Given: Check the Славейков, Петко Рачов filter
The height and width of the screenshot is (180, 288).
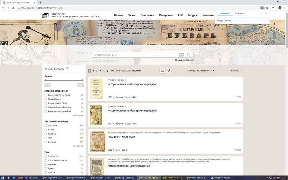Looking at the screenshot, I should pos(46,95).
